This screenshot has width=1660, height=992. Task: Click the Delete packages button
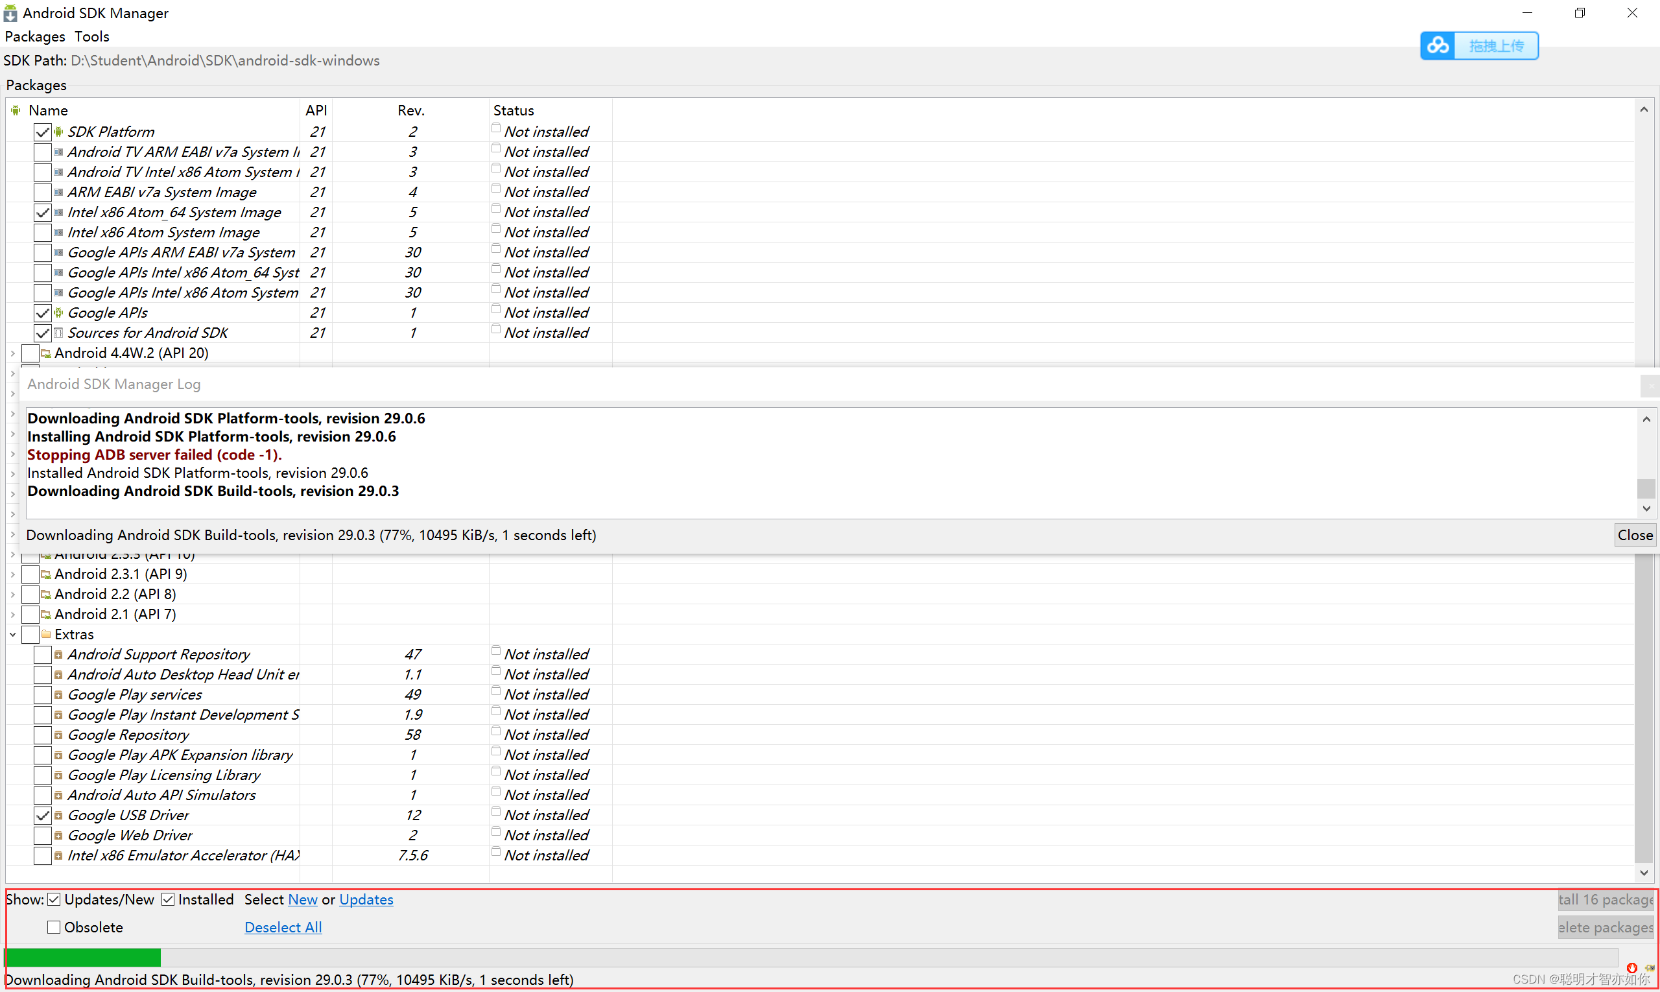click(x=1606, y=928)
